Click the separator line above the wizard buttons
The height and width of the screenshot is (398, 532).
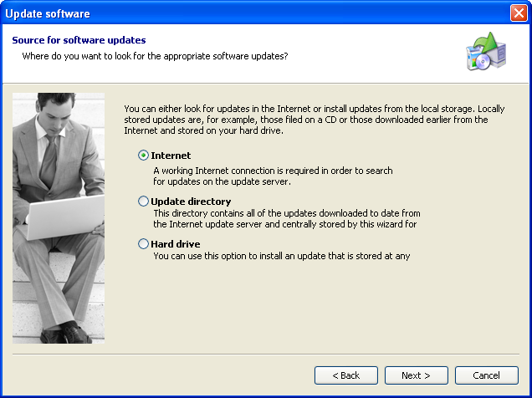266,354
